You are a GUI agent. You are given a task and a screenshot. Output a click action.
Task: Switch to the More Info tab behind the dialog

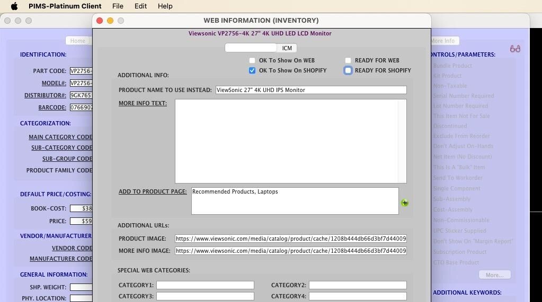click(x=444, y=41)
